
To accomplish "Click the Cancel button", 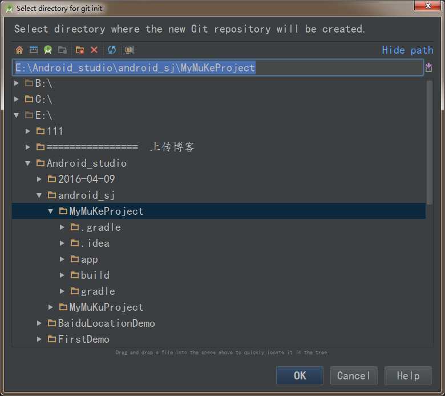I will coord(354,375).
